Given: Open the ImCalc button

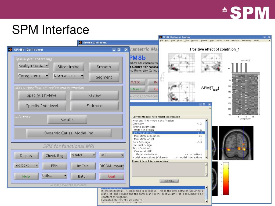Looking at the screenshot, I should click(83, 166).
